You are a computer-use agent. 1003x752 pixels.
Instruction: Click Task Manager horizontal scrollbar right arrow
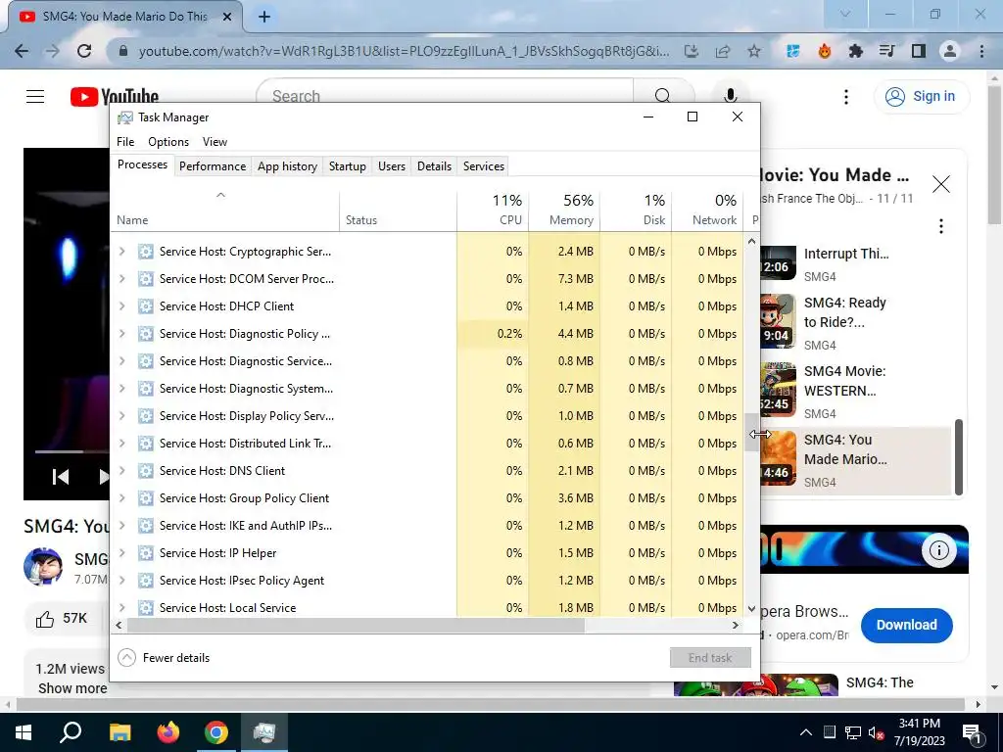tap(736, 626)
